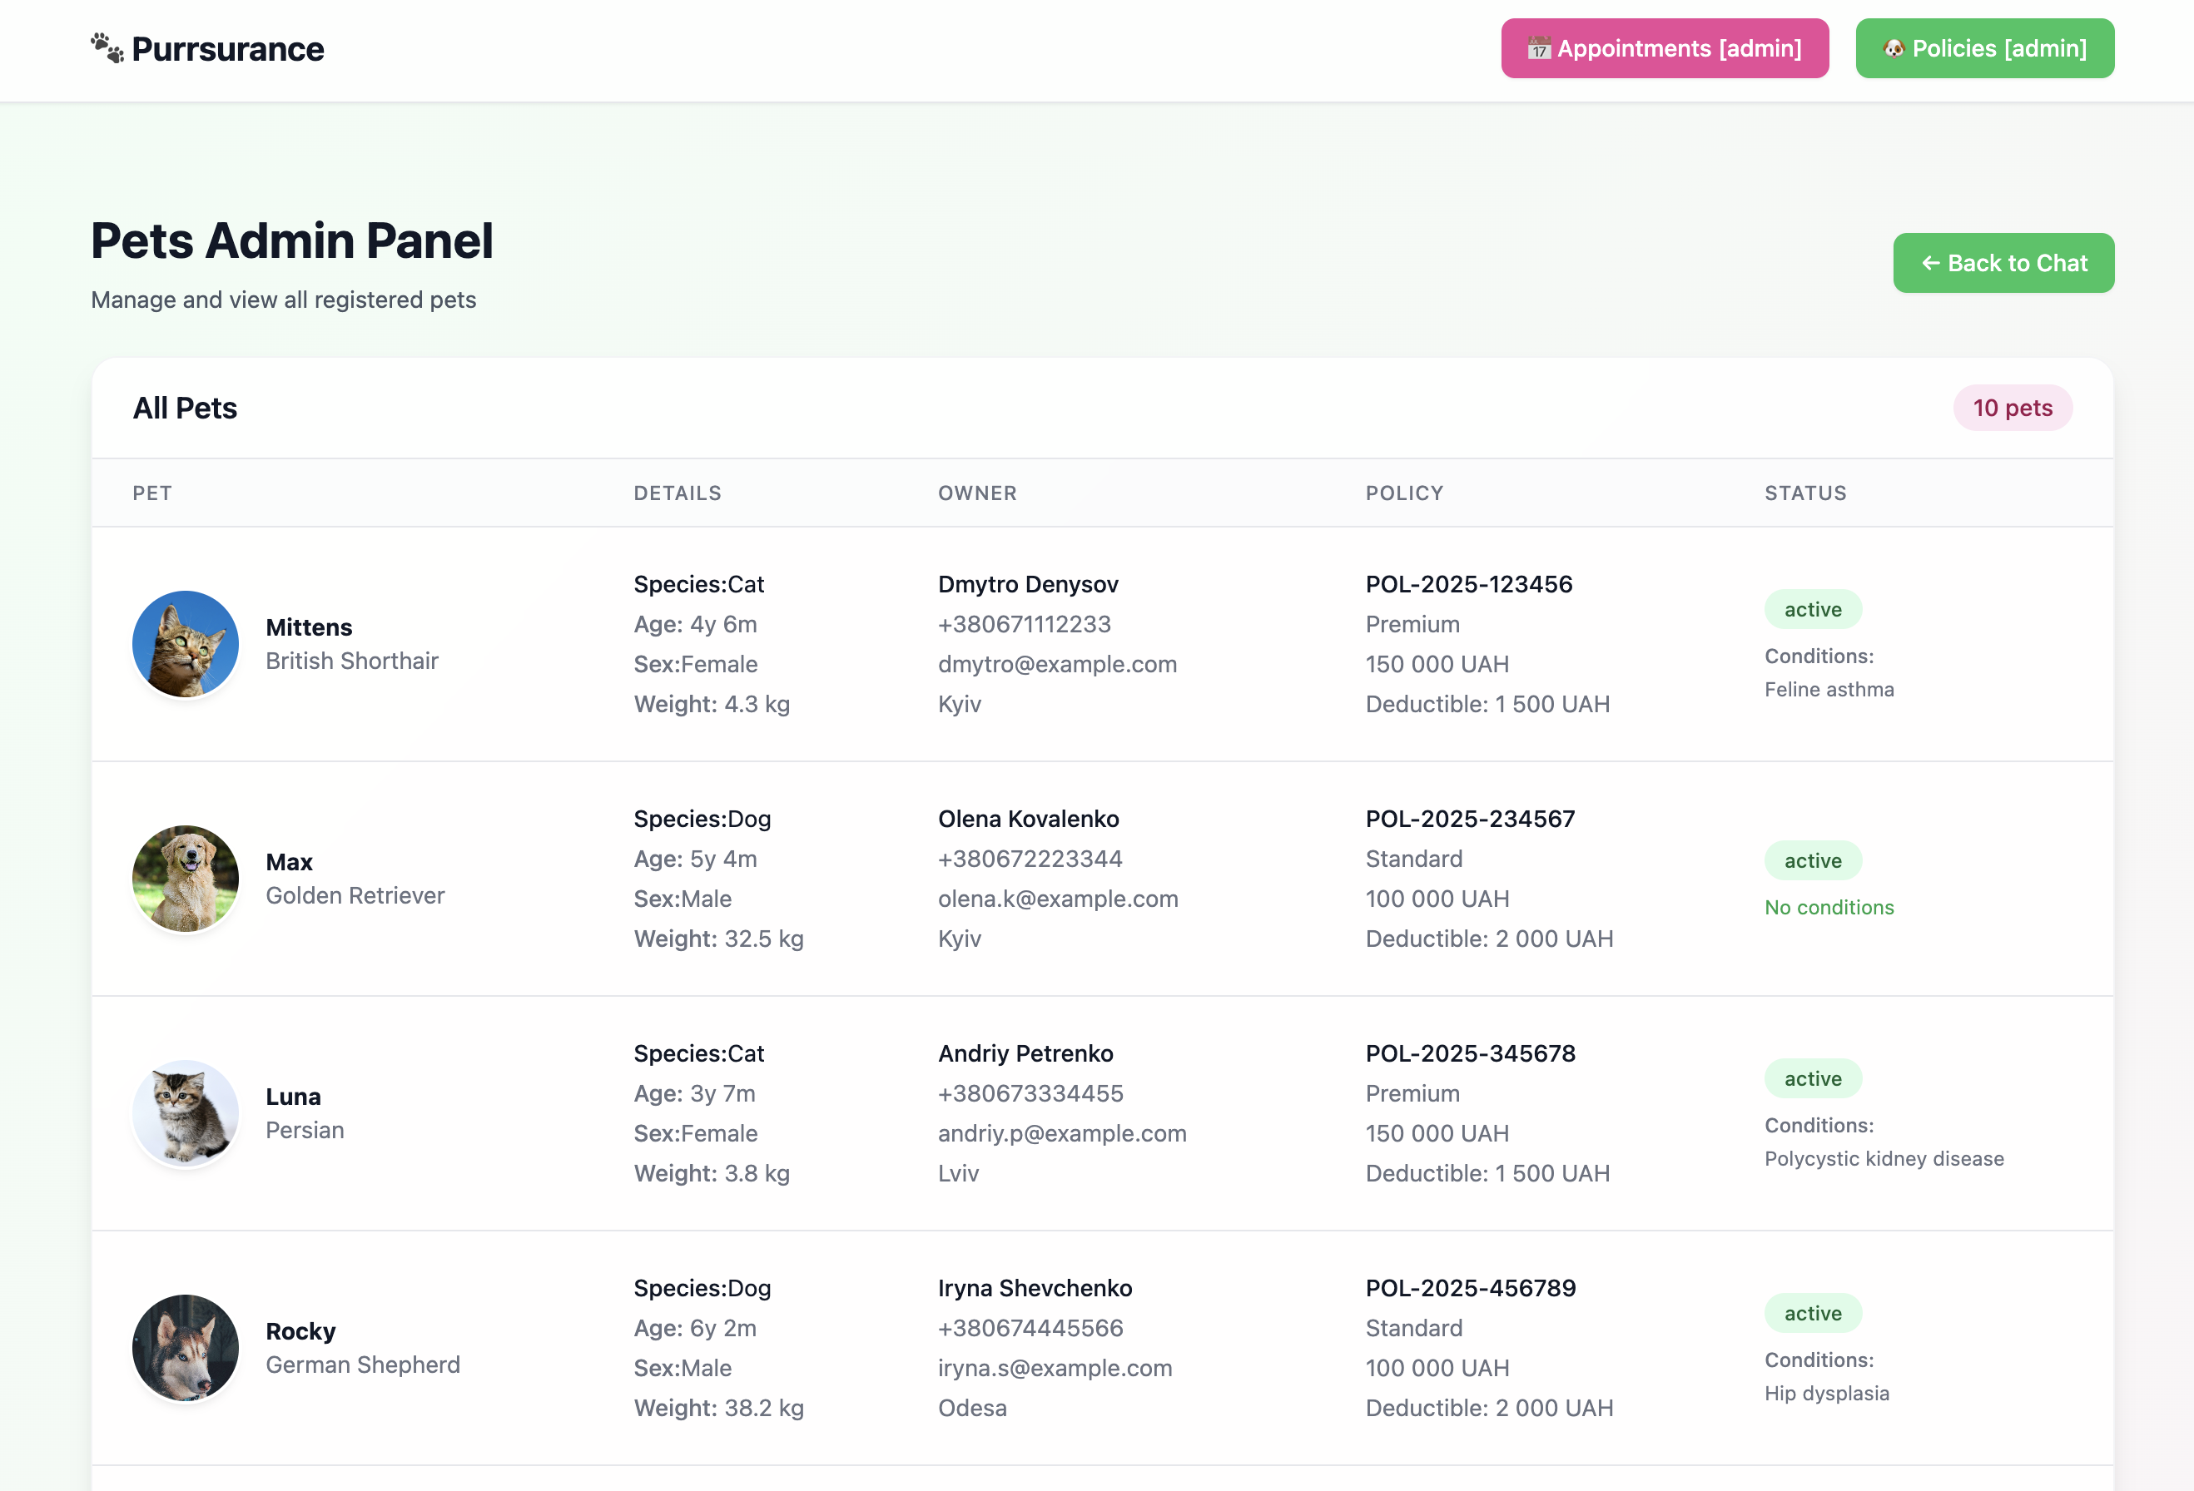The height and width of the screenshot is (1491, 2194).
Task: Click the Purrsurance brand name
Action: click(x=227, y=49)
